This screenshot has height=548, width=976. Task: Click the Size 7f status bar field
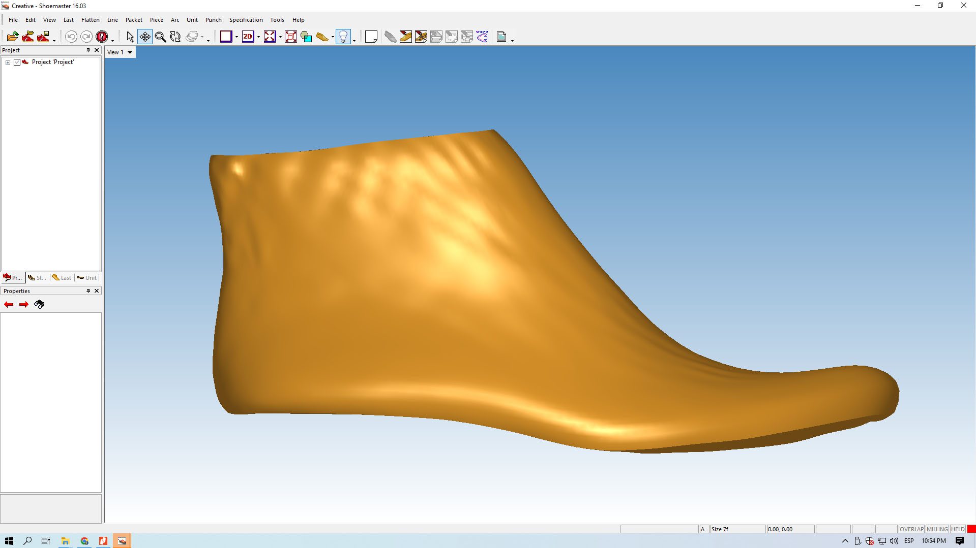(737, 529)
